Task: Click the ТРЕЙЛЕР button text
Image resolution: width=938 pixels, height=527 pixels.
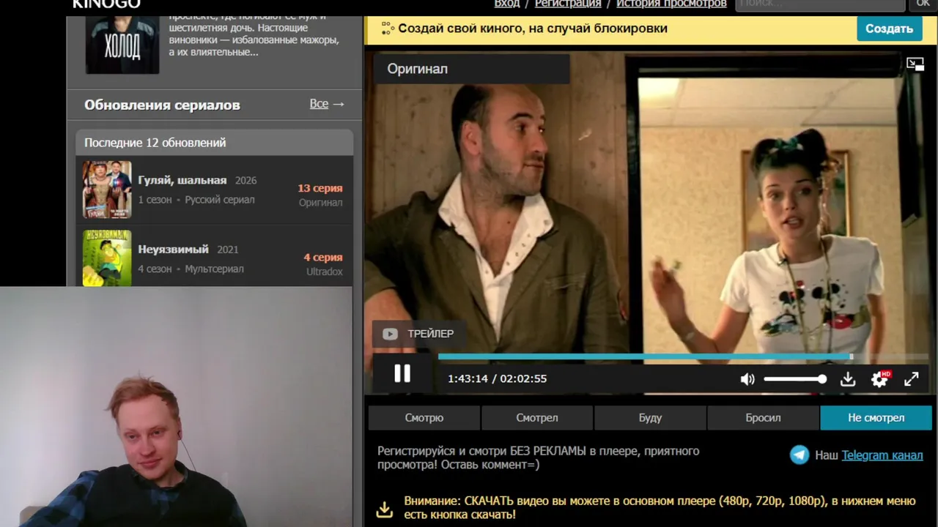Action: click(x=431, y=334)
